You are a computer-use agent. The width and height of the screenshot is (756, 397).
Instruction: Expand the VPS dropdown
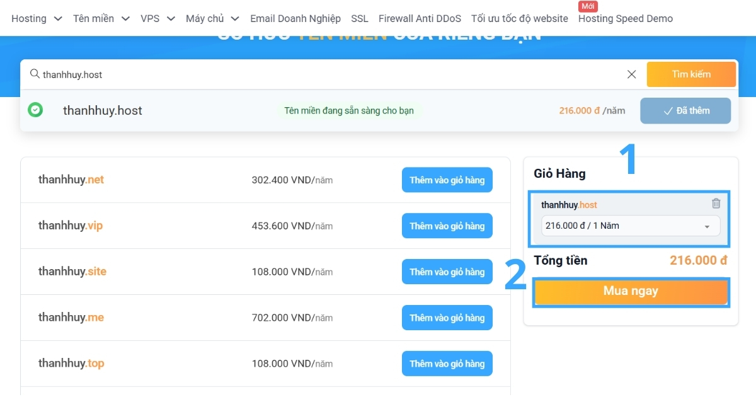coord(157,18)
